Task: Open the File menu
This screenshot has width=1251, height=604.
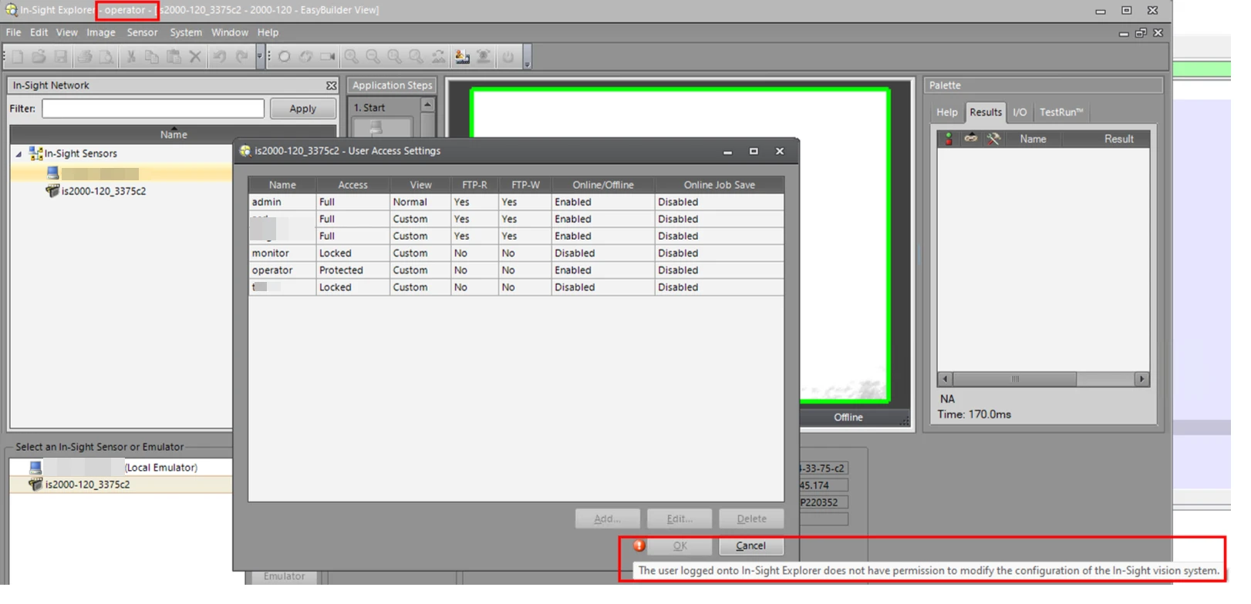Action: (13, 32)
